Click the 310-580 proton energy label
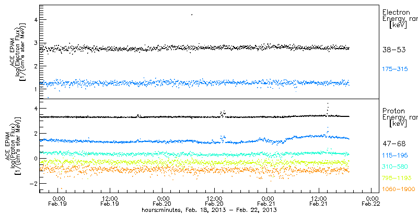The image size is (418, 214). (396, 167)
